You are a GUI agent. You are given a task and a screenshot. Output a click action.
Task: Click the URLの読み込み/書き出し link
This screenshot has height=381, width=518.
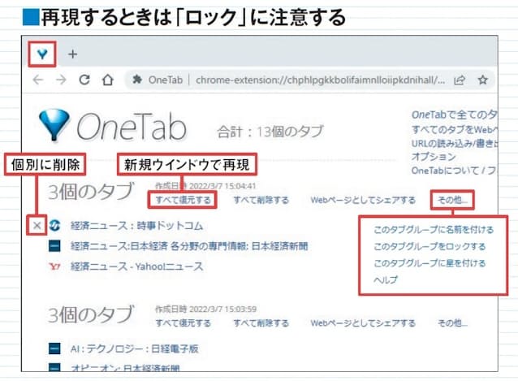(x=455, y=144)
